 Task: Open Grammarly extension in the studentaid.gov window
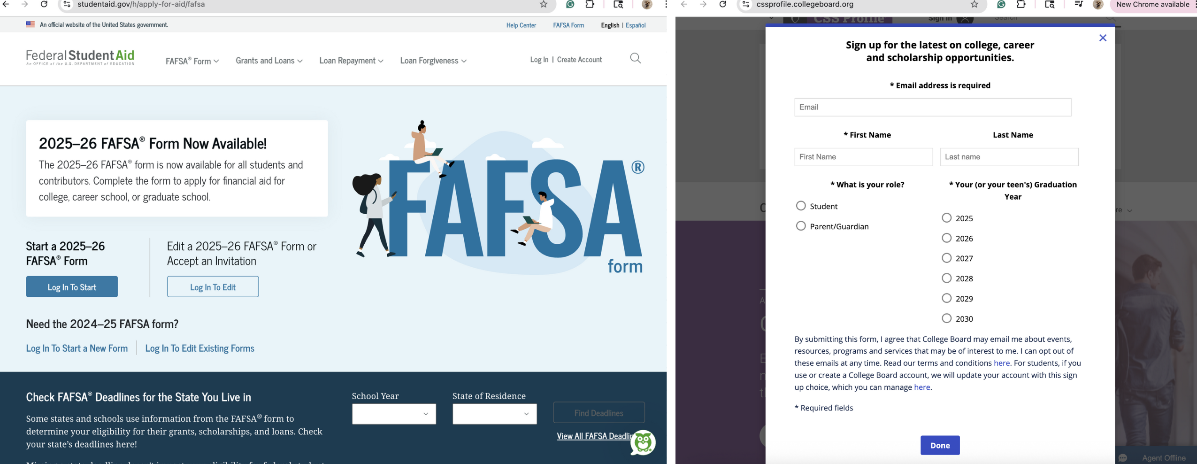tap(570, 4)
